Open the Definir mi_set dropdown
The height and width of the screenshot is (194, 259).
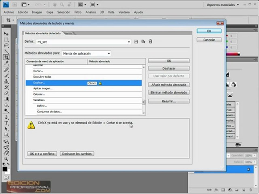click(83, 42)
